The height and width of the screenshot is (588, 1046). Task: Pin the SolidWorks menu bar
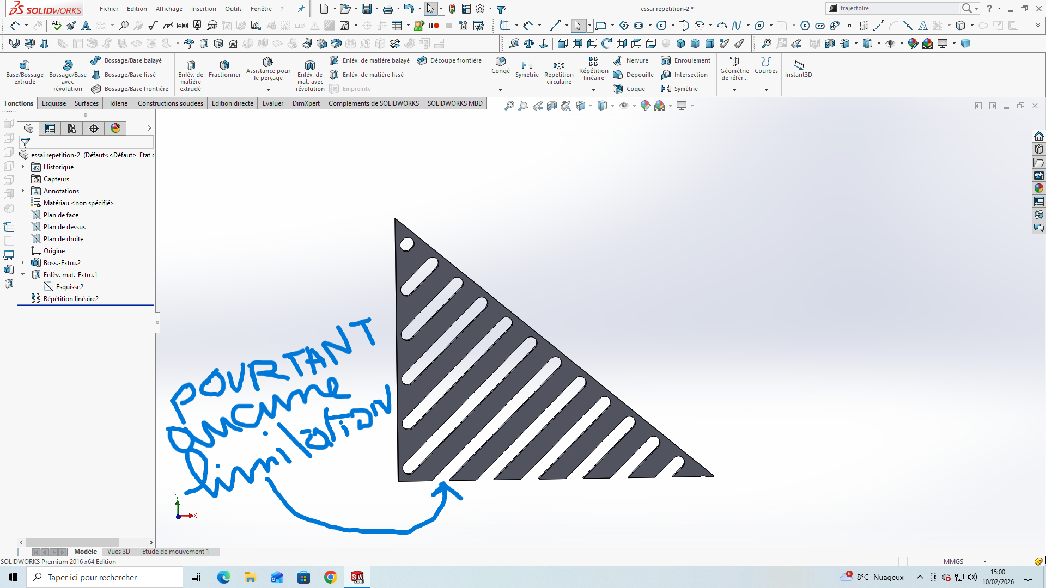click(301, 9)
